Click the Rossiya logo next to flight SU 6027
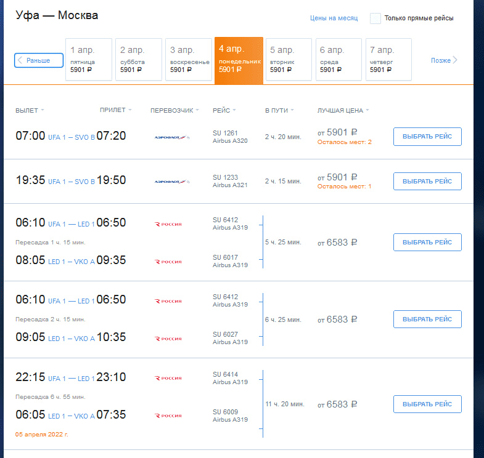Image resolution: width=484 pixels, height=458 pixels. click(168, 339)
